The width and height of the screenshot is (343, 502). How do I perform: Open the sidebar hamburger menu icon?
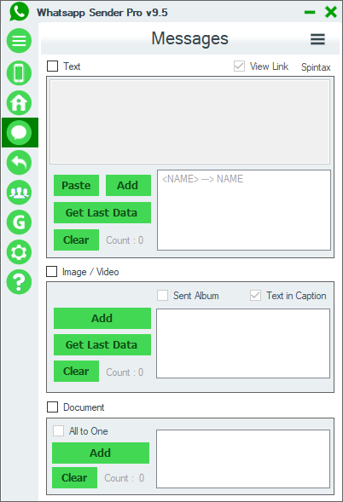point(19,41)
